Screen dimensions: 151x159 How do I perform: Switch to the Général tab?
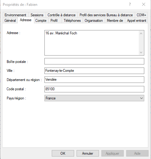10,21
